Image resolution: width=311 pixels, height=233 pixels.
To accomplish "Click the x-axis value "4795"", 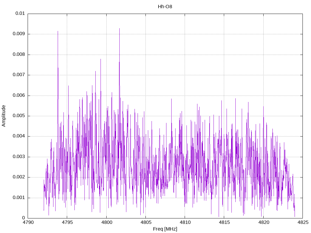I will point(67,222).
